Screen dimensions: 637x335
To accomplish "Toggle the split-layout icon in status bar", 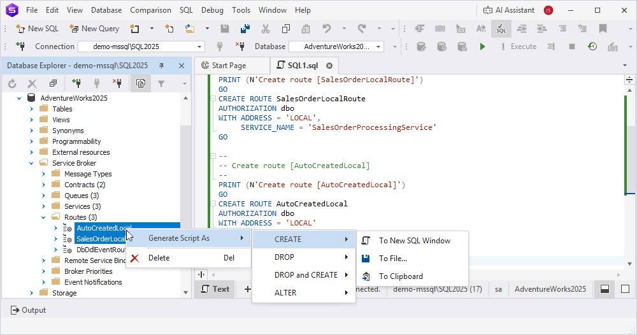I will (x=605, y=289).
